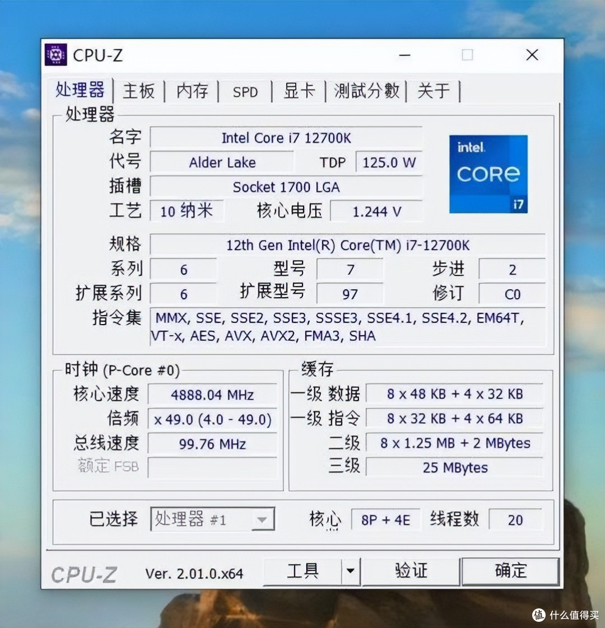Go to the 显卡 tab

299,91
